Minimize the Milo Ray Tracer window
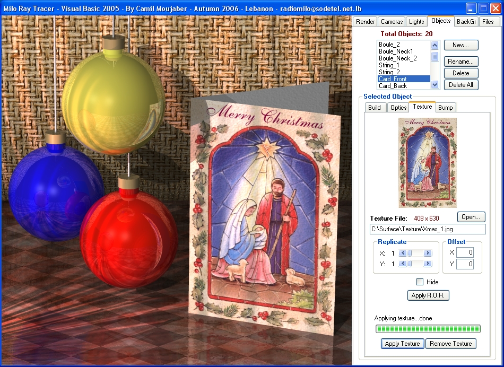Image resolution: width=504 pixels, height=367 pixels. pyautogui.click(x=471, y=8)
